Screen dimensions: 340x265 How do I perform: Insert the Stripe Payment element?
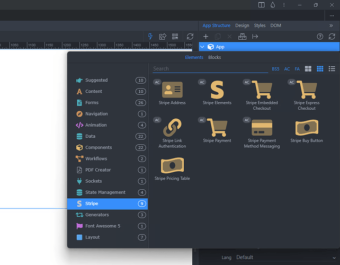pos(217,131)
